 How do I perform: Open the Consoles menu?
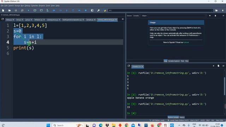[x=35, y=6]
